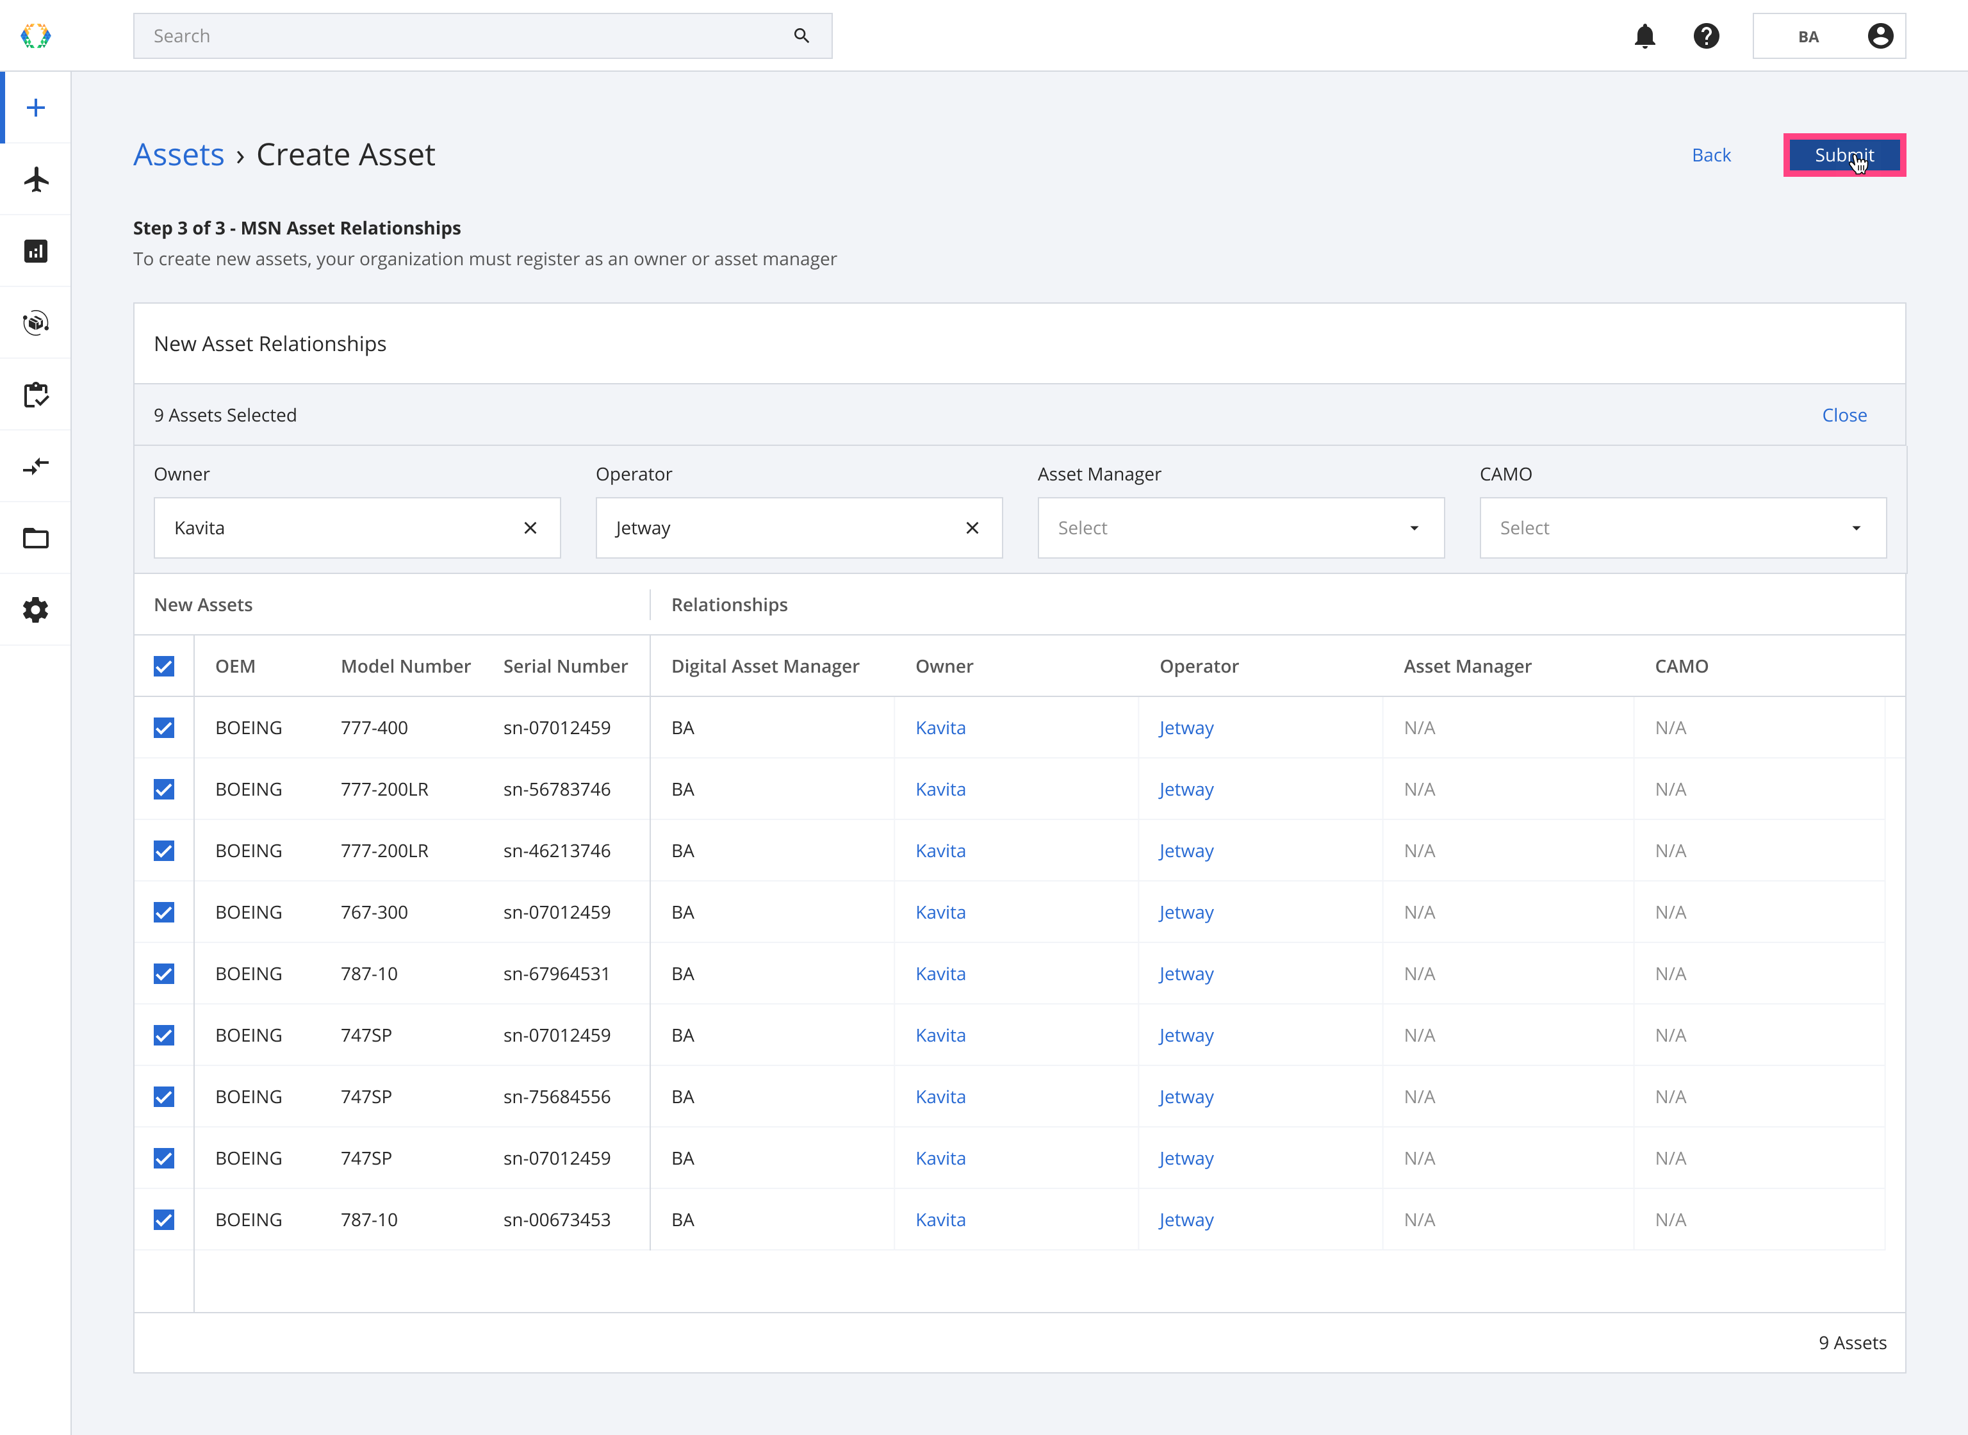Uncheck the sn-56783746 asset row
The height and width of the screenshot is (1435, 1968).
[163, 790]
